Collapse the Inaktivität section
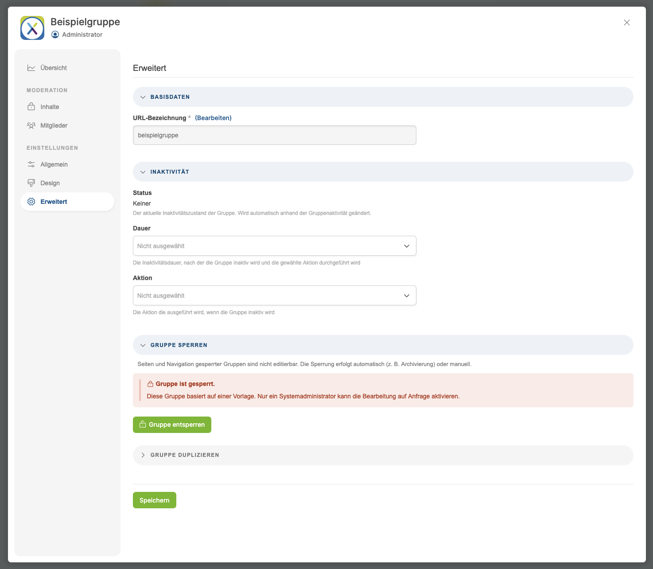This screenshot has width=653, height=569. pos(143,172)
